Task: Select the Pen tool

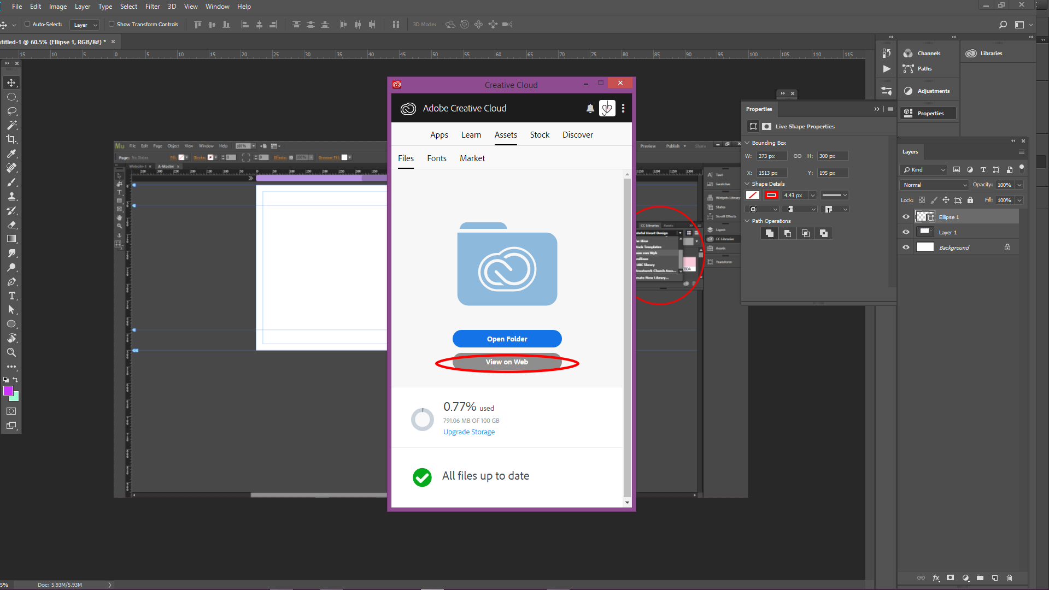Action: 11,281
